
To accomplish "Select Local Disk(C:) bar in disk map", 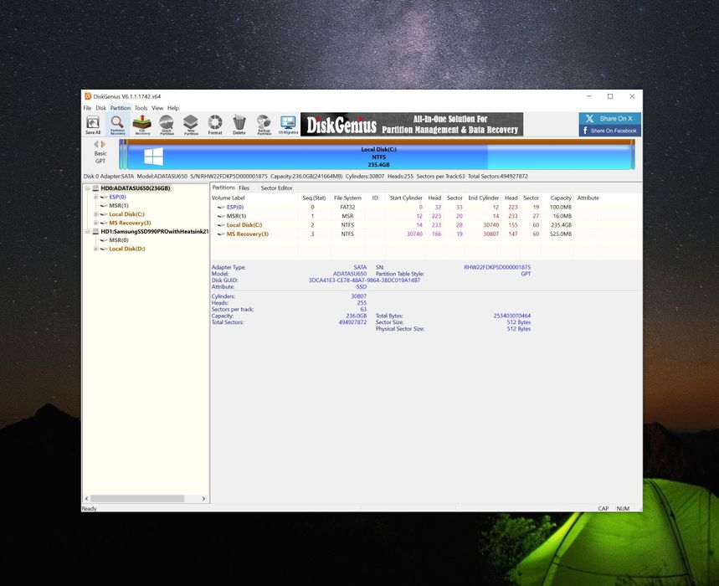I will click(x=379, y=157).
